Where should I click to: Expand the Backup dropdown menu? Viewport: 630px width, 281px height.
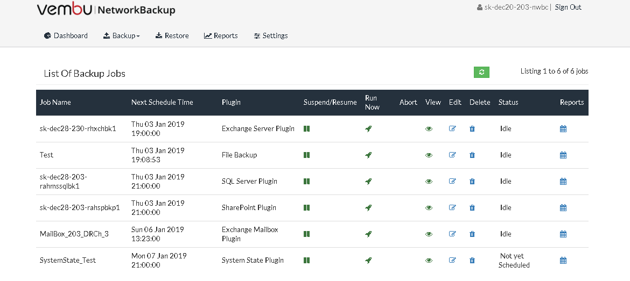[x=122, y=35]
